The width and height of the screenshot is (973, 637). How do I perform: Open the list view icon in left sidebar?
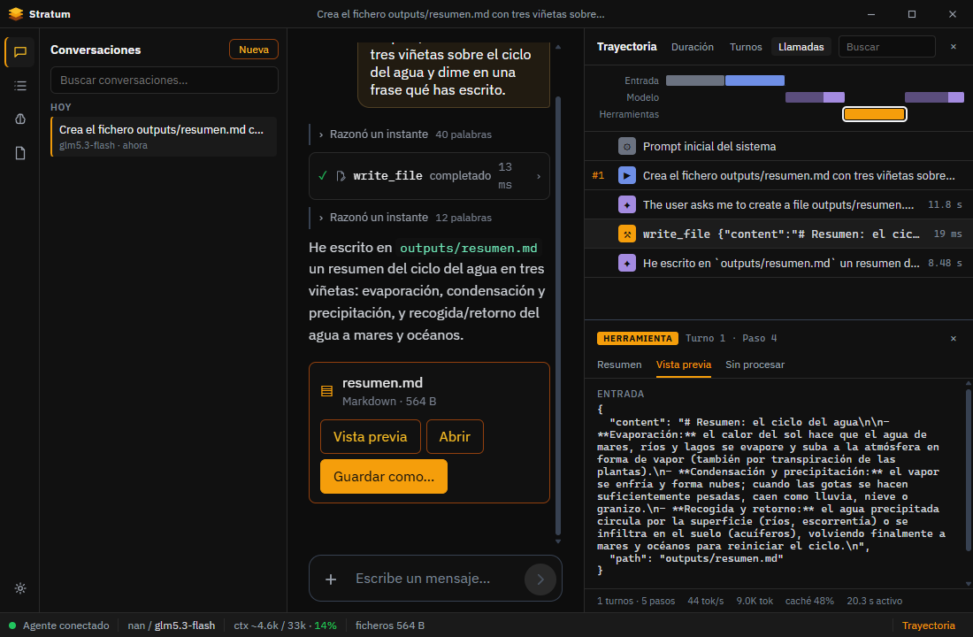click(19, 86)
